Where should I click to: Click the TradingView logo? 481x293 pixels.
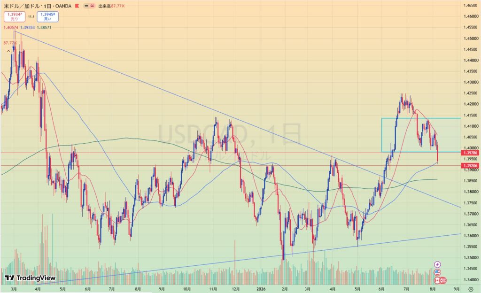31,278
